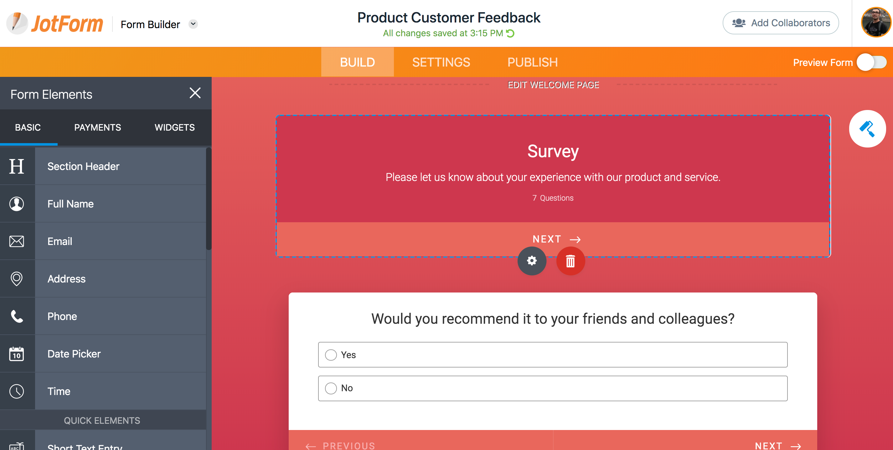Click Add Collaborators button

pos(780,23)
